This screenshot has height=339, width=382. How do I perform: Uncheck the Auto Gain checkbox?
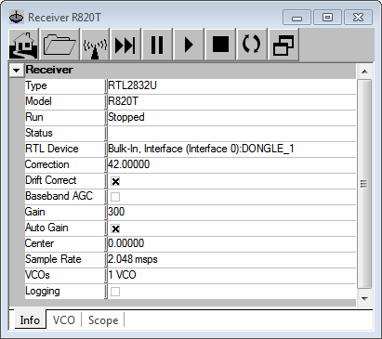tap(115, 228)
